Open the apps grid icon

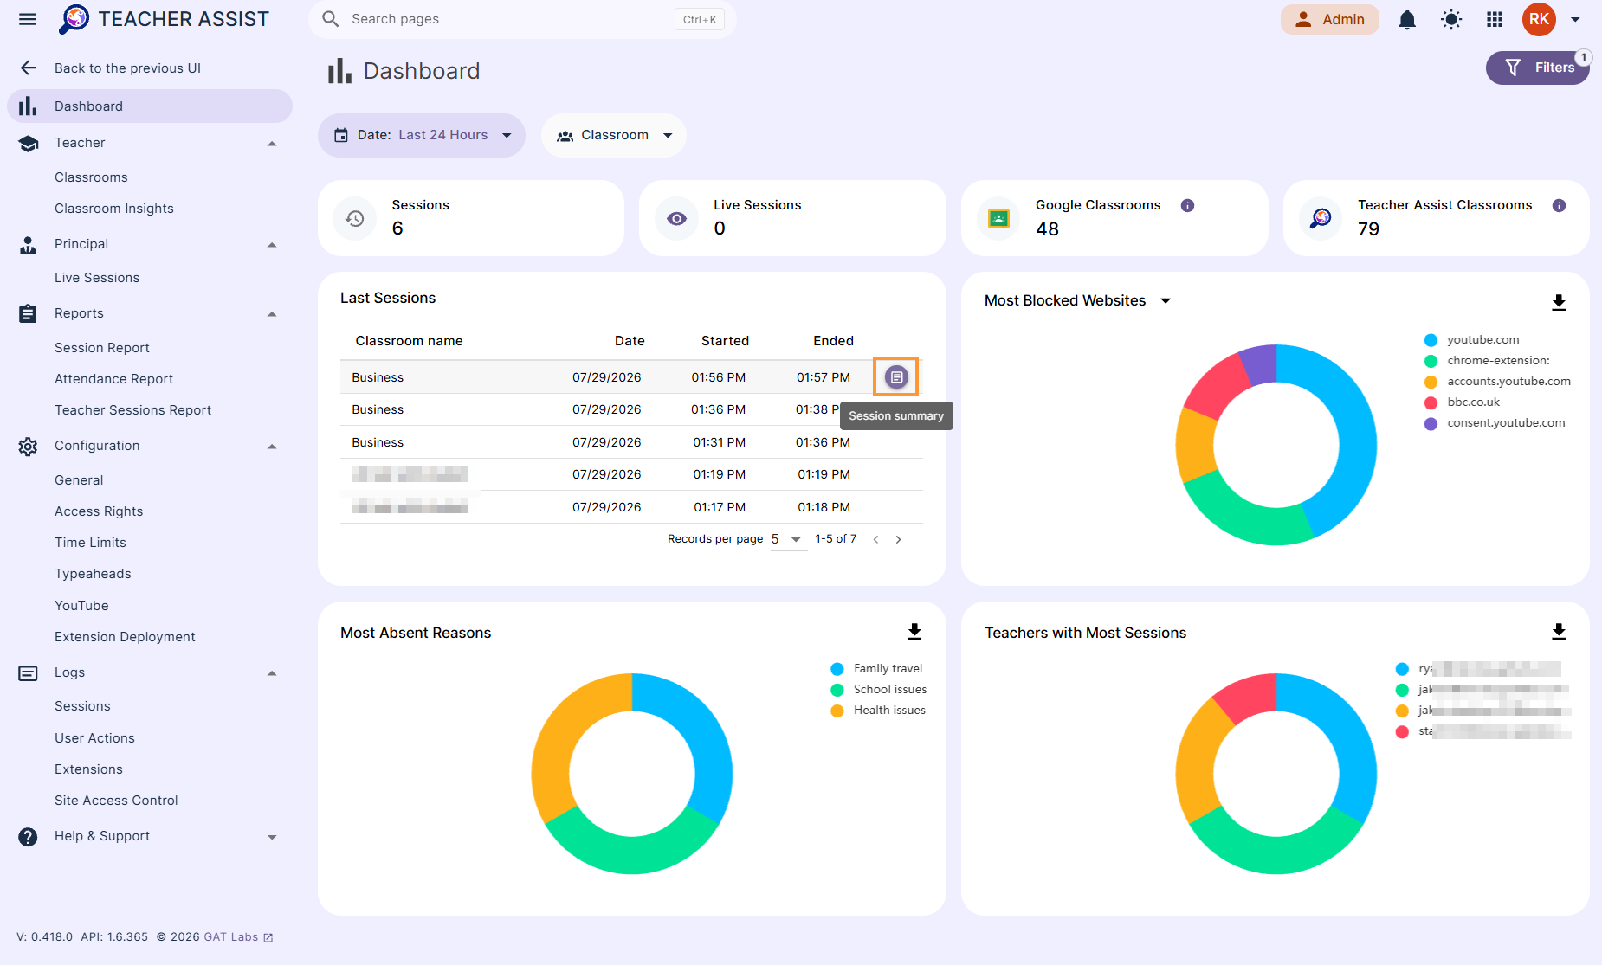click(1495, 19)
